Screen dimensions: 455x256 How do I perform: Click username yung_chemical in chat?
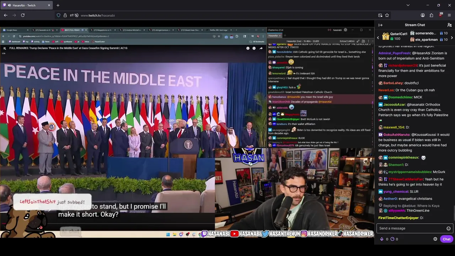396,192
